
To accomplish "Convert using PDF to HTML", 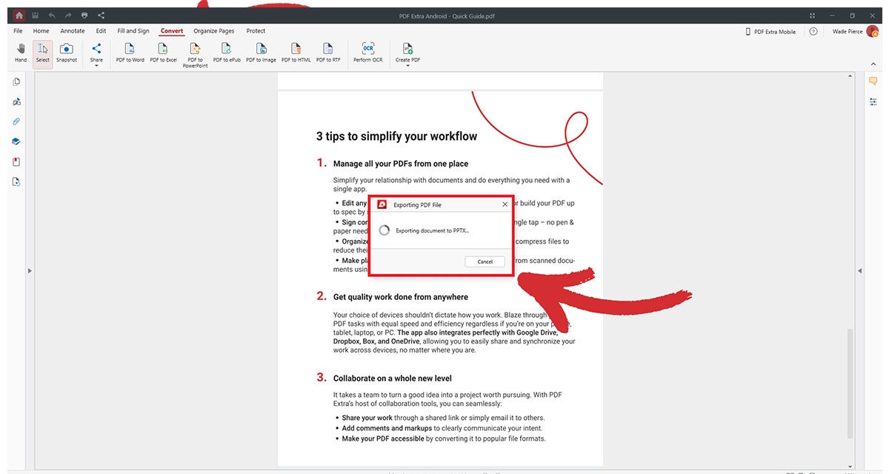I will pos(296,53).
